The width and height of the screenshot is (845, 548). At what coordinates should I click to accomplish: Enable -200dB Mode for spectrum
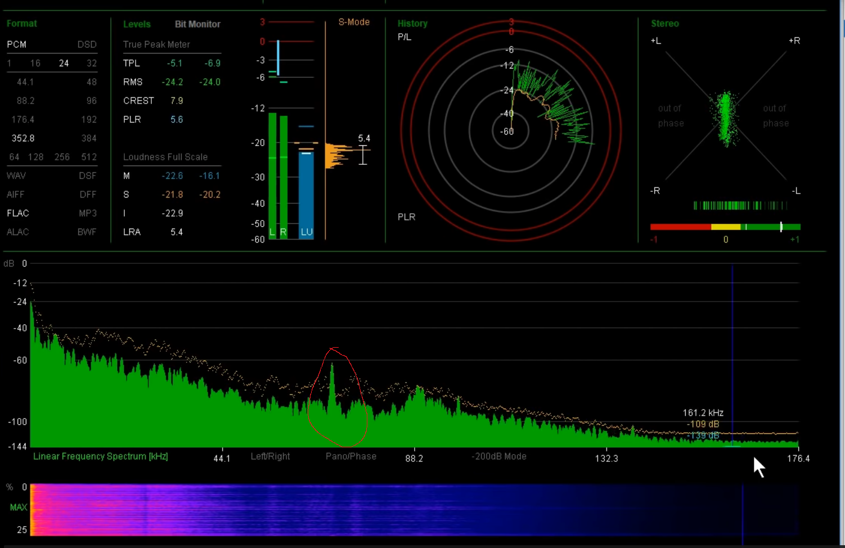[499, 456]
